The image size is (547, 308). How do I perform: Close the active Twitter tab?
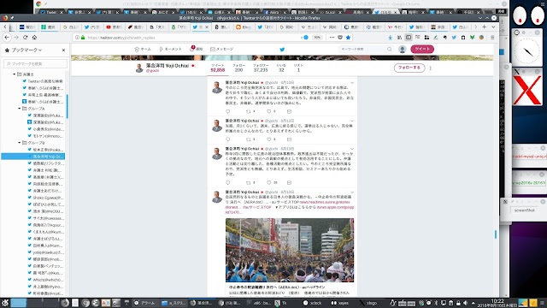coord(207,27)
